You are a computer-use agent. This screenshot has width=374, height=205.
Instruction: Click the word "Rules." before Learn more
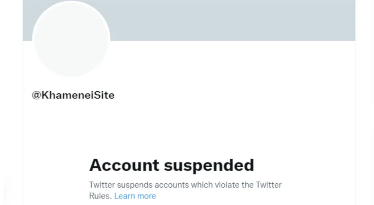coord(101,196)
